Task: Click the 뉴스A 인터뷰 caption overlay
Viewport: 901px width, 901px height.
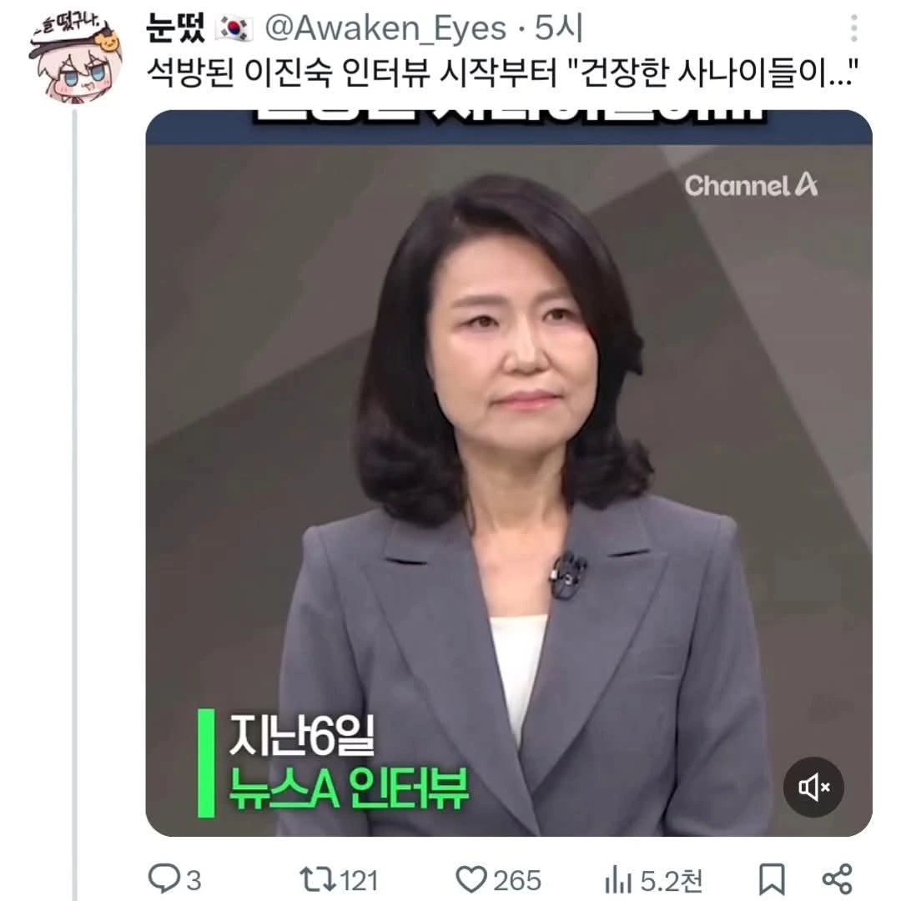Action: click(x=349, y=788)
